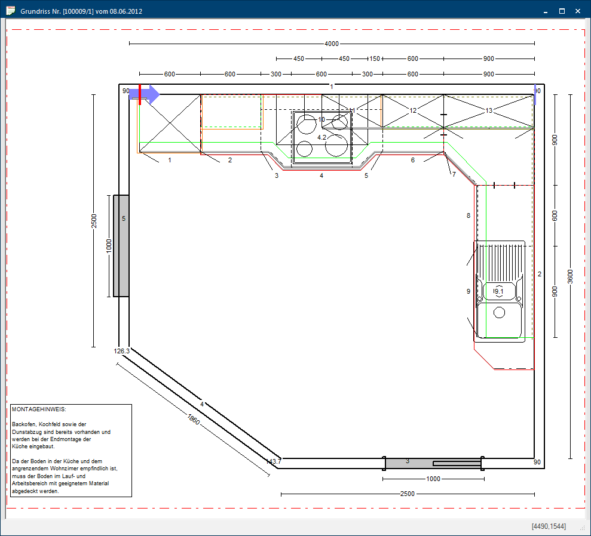Image resolution: width=591 pixels, height=536 pixels.
Task: Click the 1860 diagonal wall dimension
Action: tap(192, 420)
